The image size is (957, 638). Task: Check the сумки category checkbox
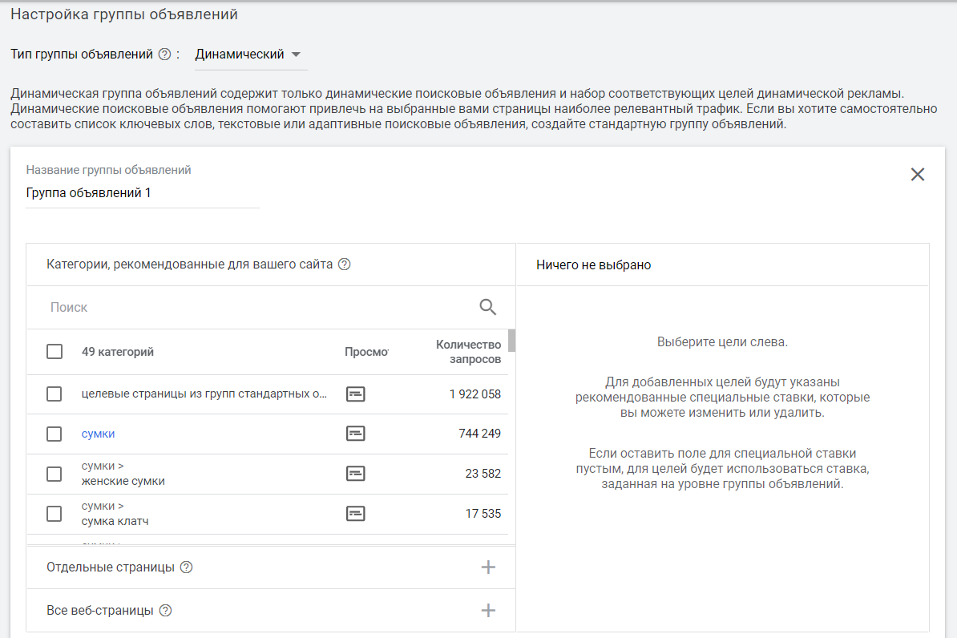(55, 434)
